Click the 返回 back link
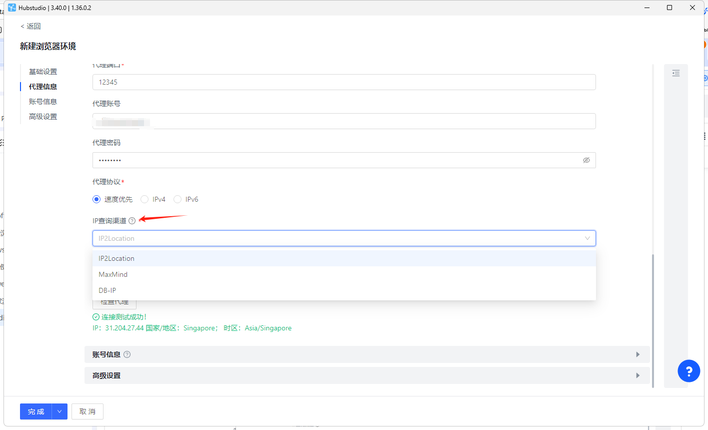This screenshot has width=708, height=430. pos(30,26)
